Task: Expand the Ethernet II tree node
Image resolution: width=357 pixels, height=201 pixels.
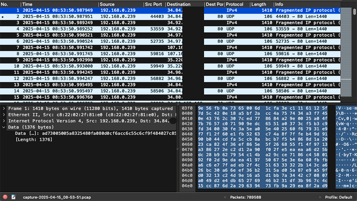Action: coord(4,115)
